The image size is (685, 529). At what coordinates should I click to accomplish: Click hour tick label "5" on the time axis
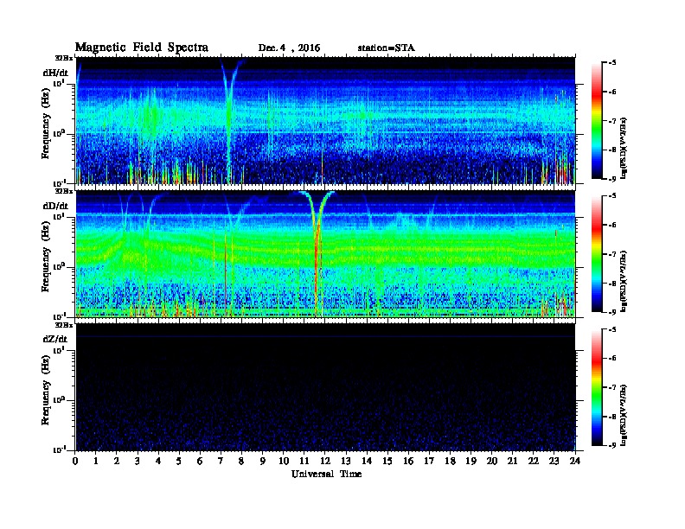click(x=180, y=461)
